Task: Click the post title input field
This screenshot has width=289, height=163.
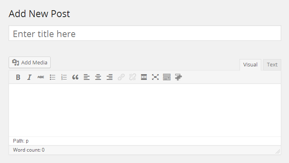Action: tap(145, 33)
